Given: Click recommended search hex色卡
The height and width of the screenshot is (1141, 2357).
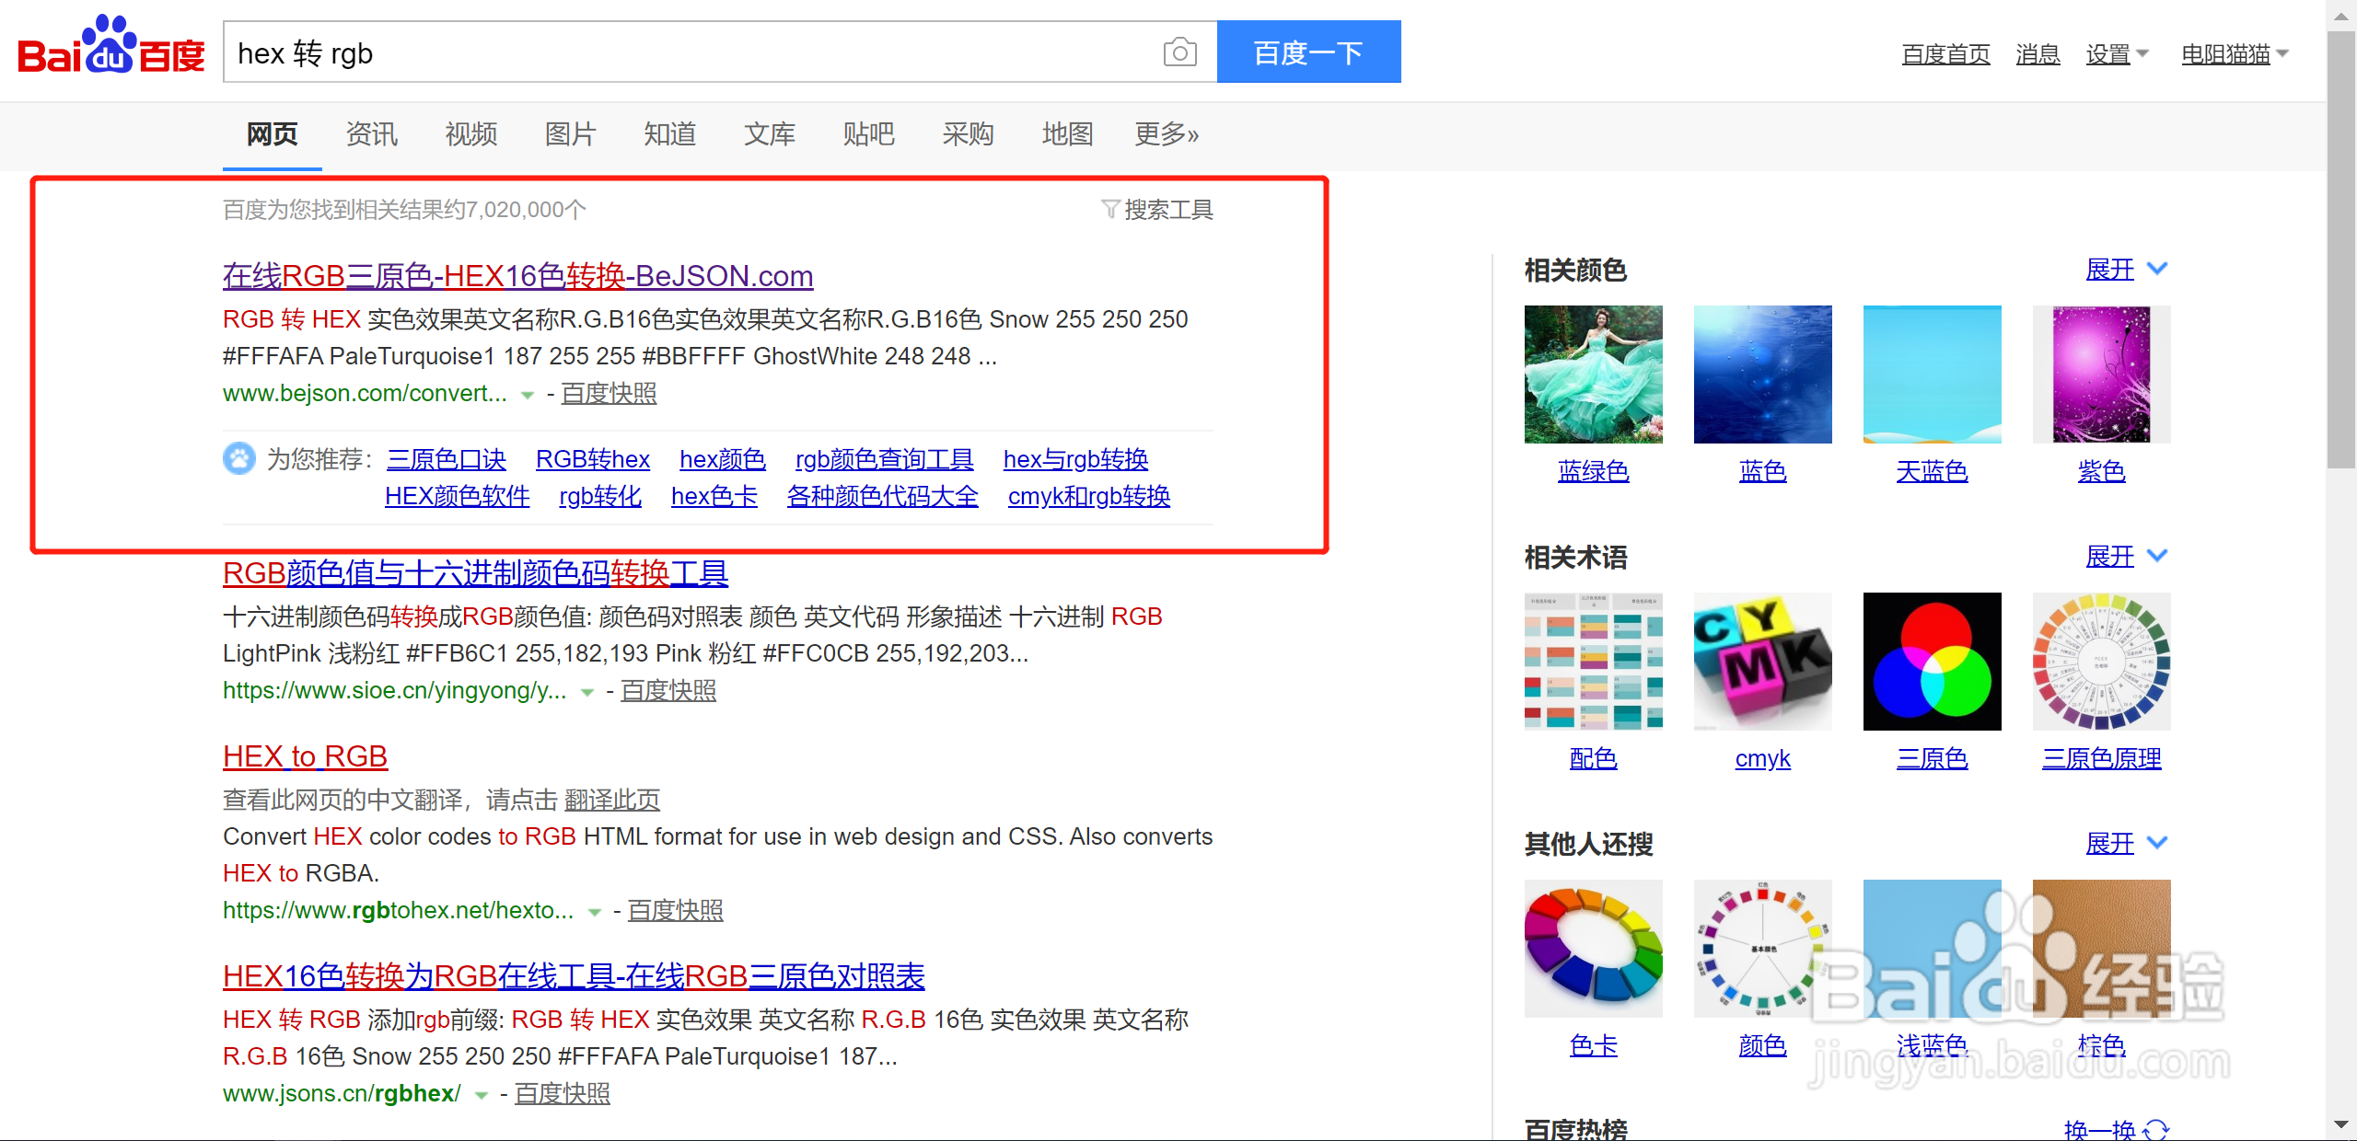Looking at the screenshot, I should click(x=714, y=495).
